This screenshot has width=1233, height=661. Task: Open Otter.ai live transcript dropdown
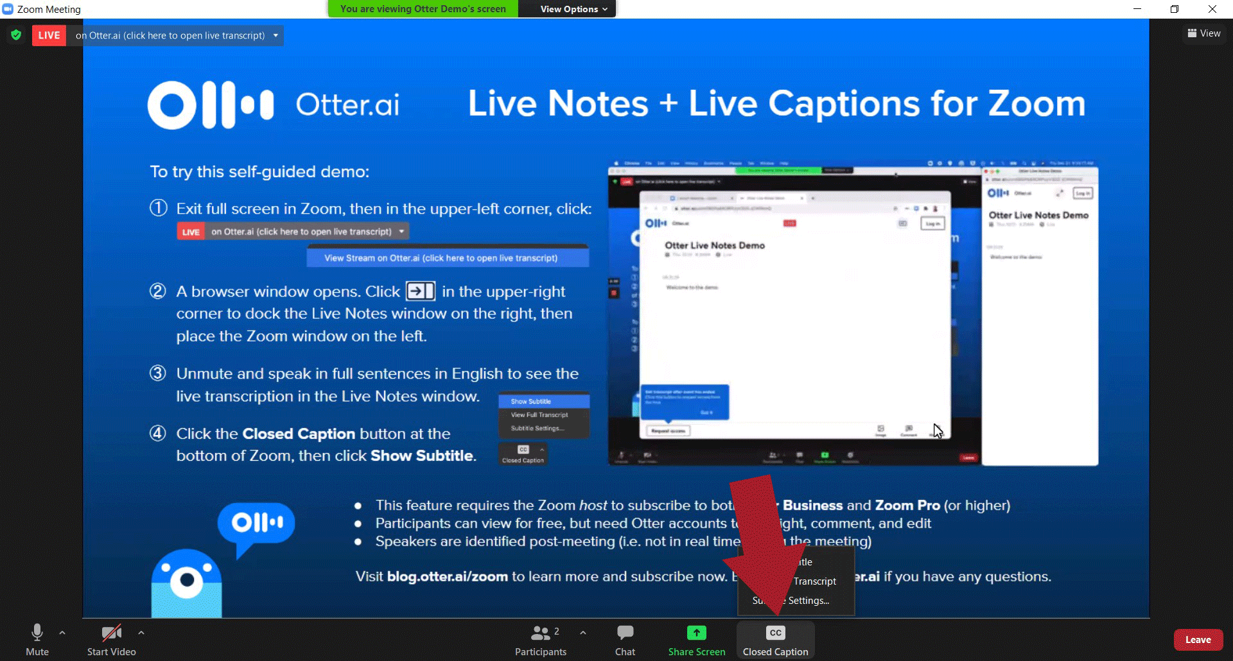click(275, 35)
